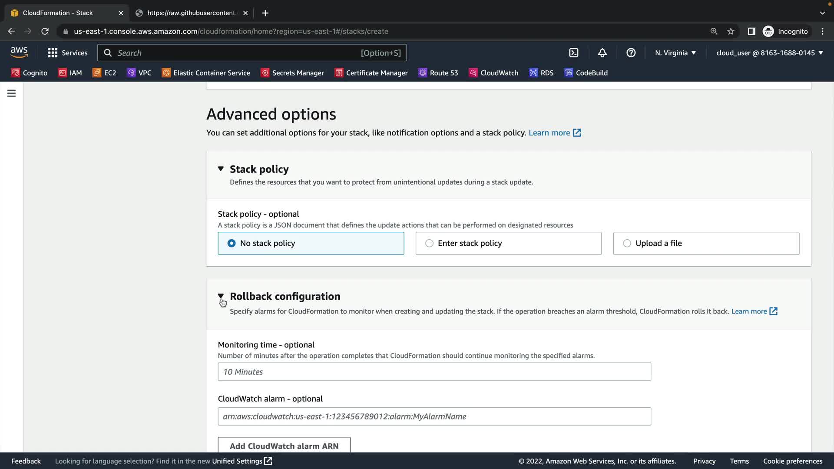The width and height of the screenshot is (834, 469).
Task: Click the Monitoring time input field
Action: [x=434, y=372]
